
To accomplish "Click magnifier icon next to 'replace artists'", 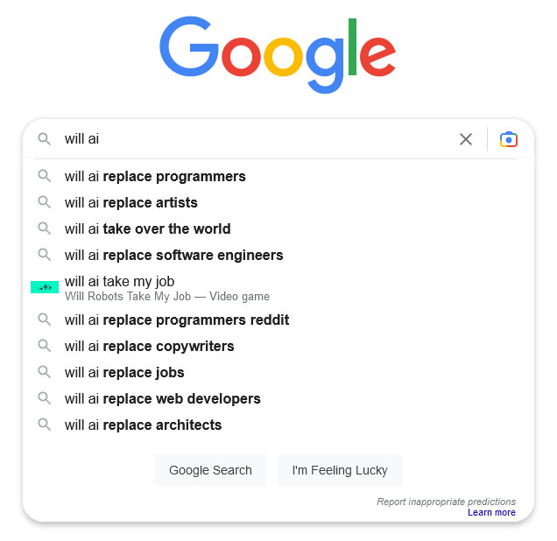I will [44, 202].
